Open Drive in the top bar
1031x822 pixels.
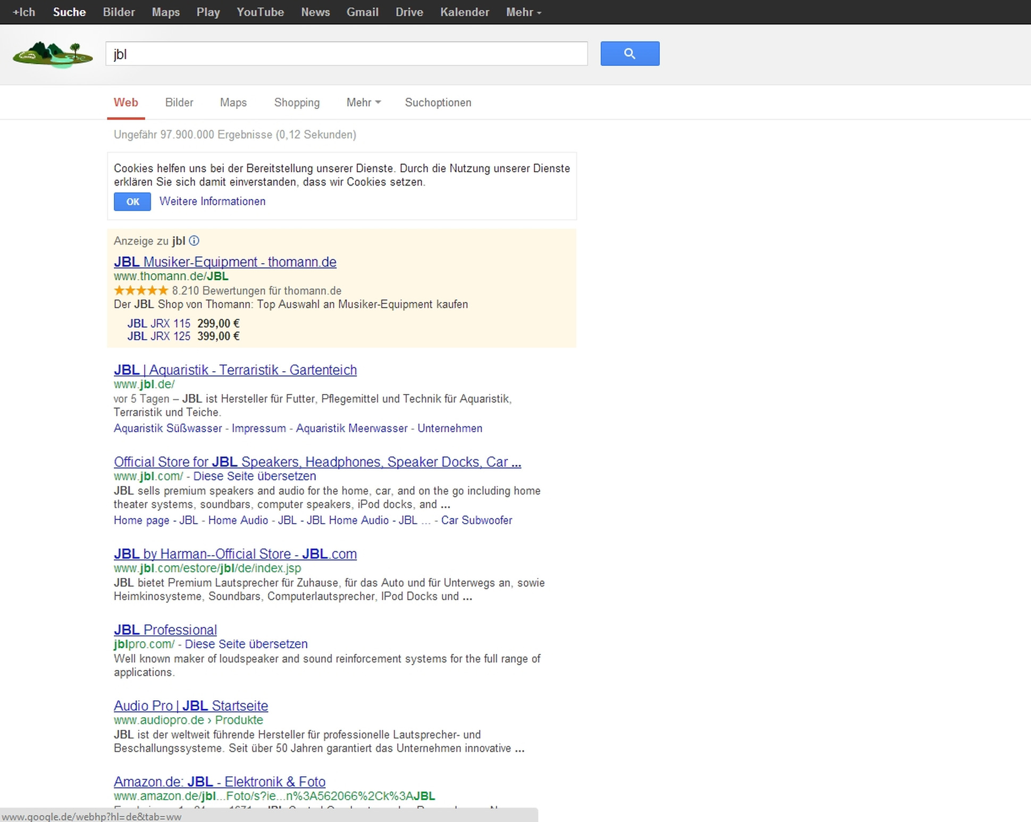pos(409,12)
